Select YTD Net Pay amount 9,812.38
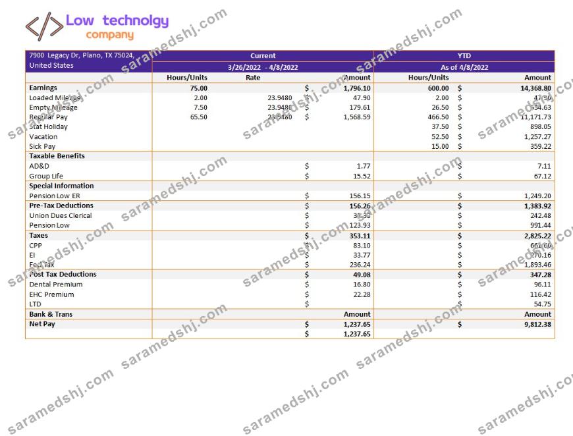 (x=537, y=325)
